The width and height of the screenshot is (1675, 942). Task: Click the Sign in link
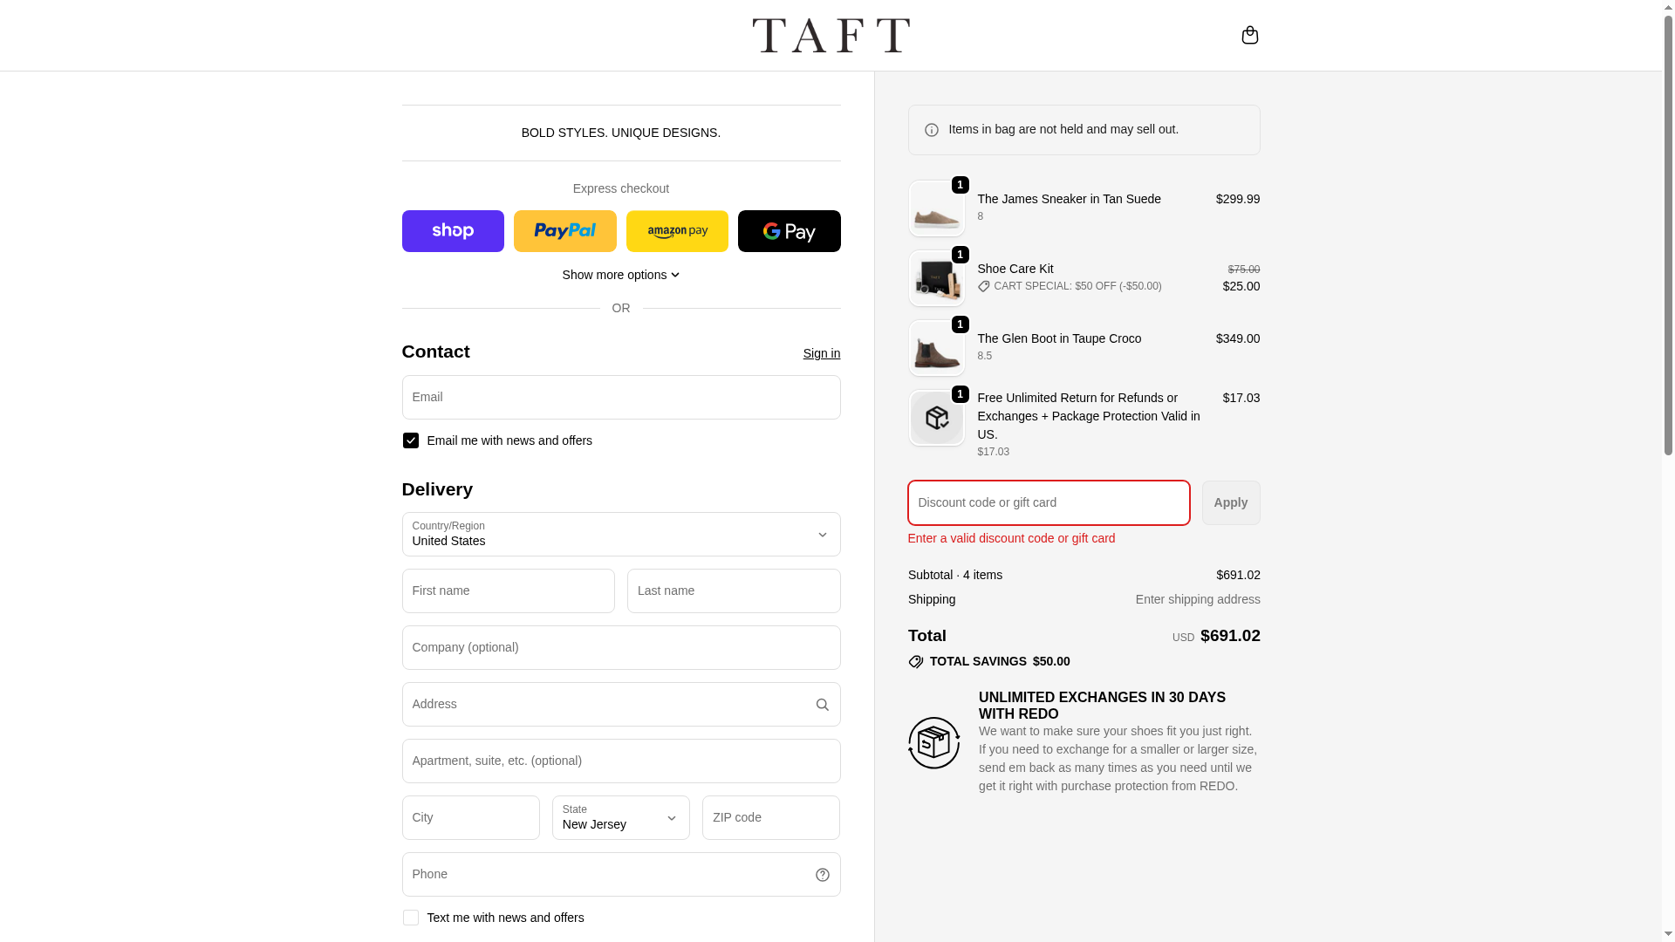pyautogui.click(x=821, y=353)
